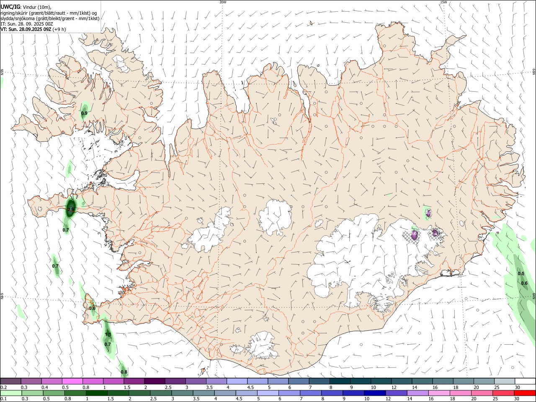Viewport: 536px width, 402px height.
Task: Click the white 30 snow-scale swatch
Action: pyautogui.click(x=525, y=381)
